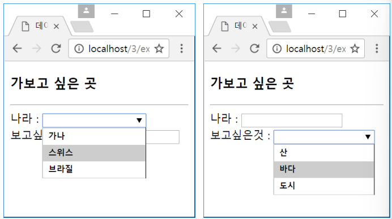
Task: Click heading 가보고 싶은 곳 in right window
Action: coord(252,83)
